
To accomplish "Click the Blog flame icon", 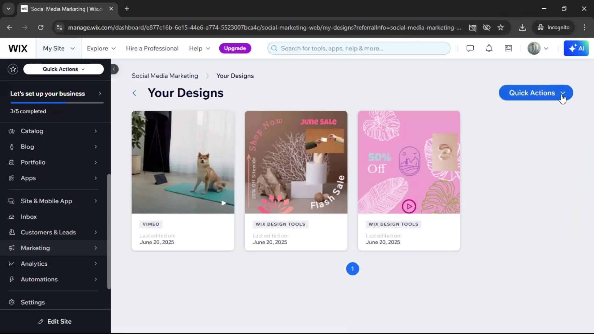I will (12, 147).
